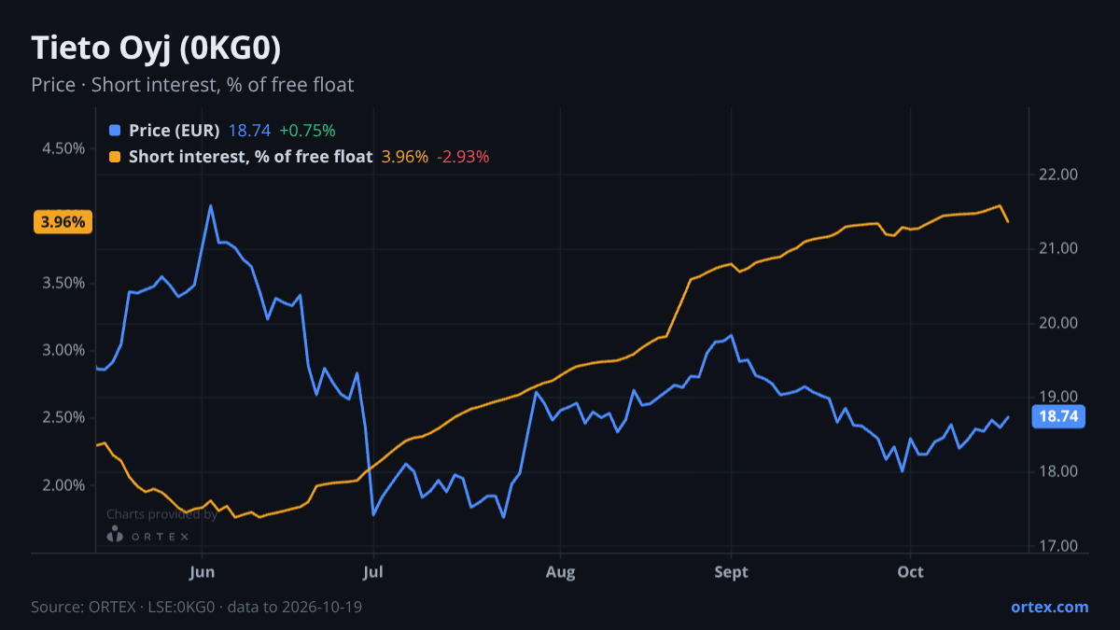
Task: Click the 21.00 right axis label
Action: [1057, 248]
